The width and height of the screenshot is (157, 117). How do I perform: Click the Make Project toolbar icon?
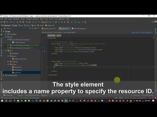click(x=40, y=22)
